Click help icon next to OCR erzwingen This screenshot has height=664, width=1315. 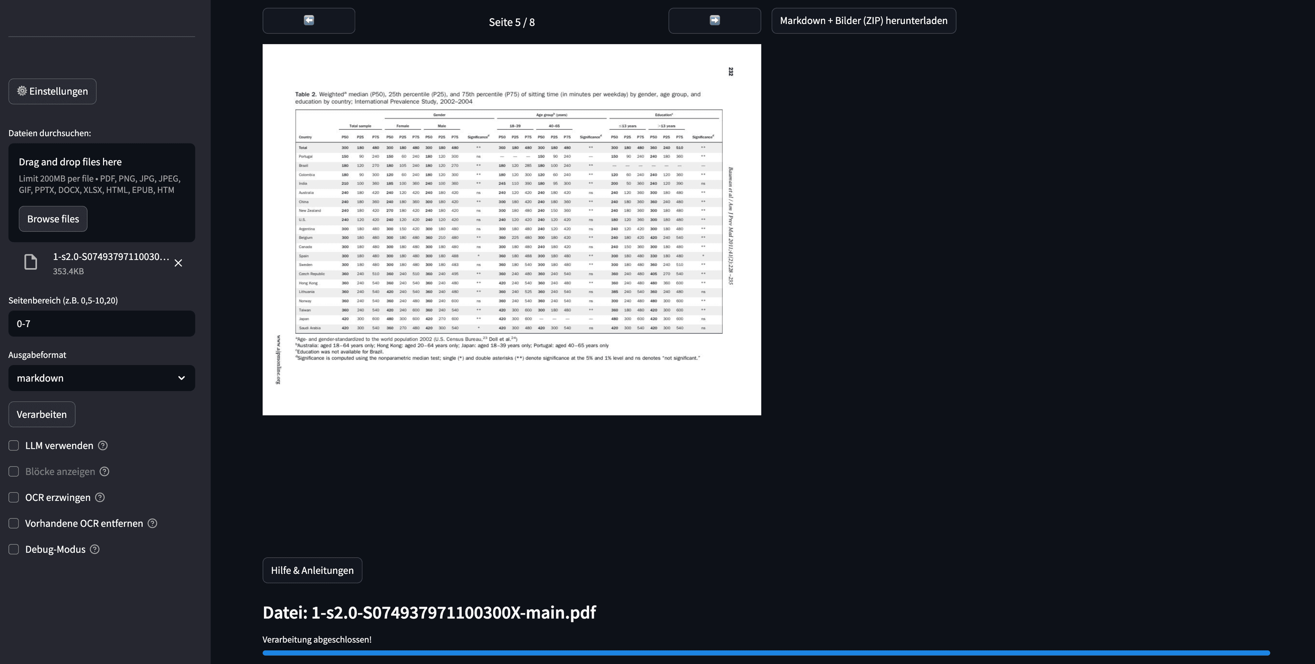100,498
